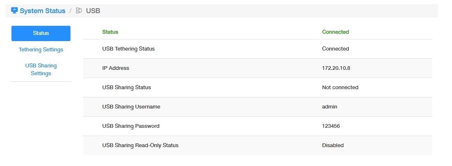452x166 pixels.
Task: Click the green Status column header
Action: (x=110, y=32)
